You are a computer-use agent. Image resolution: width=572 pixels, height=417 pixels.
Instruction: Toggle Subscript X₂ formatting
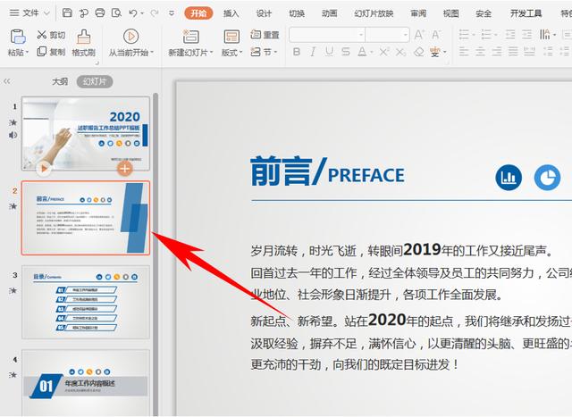tap(400, 52)
